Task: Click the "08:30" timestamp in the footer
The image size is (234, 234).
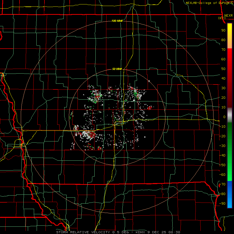Action: pos(174,232)
